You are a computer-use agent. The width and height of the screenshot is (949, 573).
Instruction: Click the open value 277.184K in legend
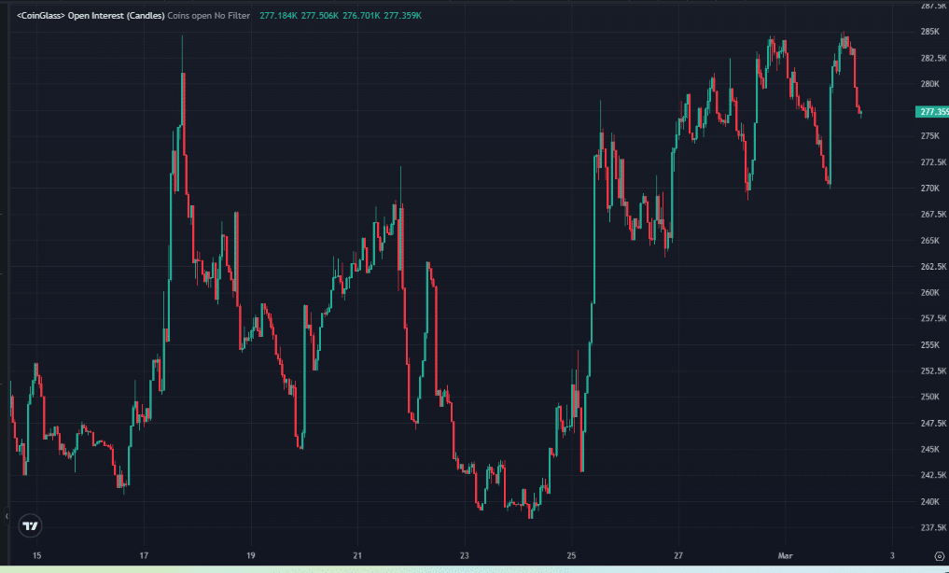[278, 16]
